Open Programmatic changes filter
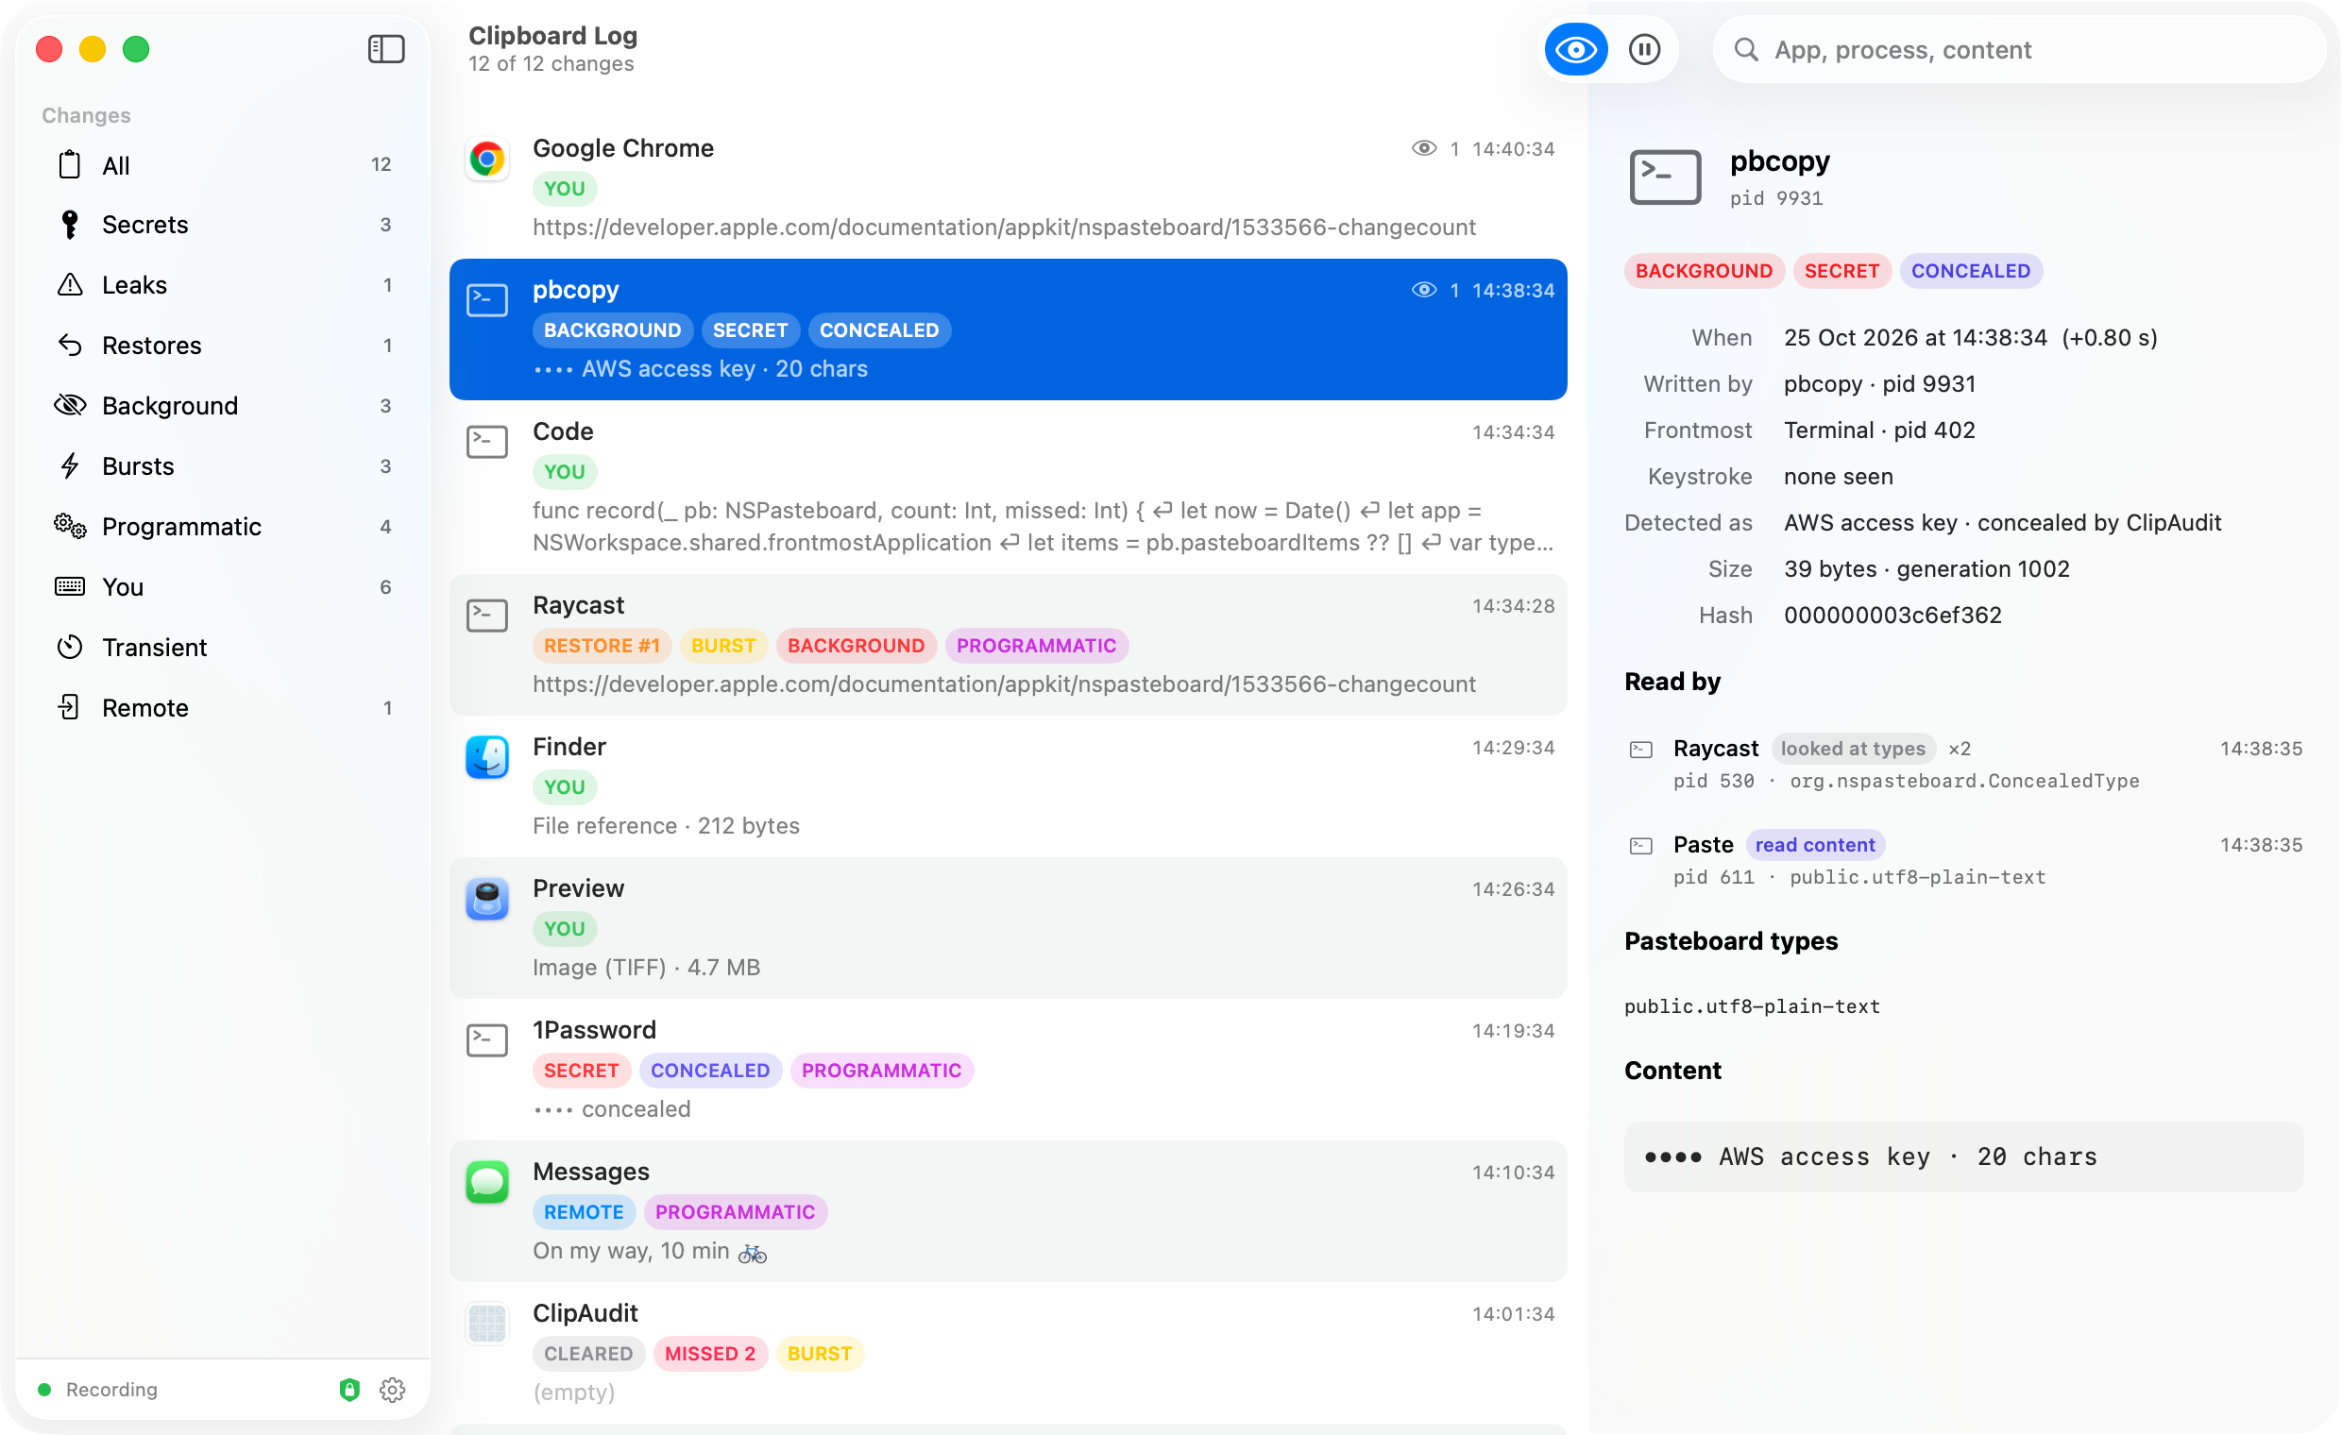This screenshot has width=2342, height=1435. pos(224,527)
